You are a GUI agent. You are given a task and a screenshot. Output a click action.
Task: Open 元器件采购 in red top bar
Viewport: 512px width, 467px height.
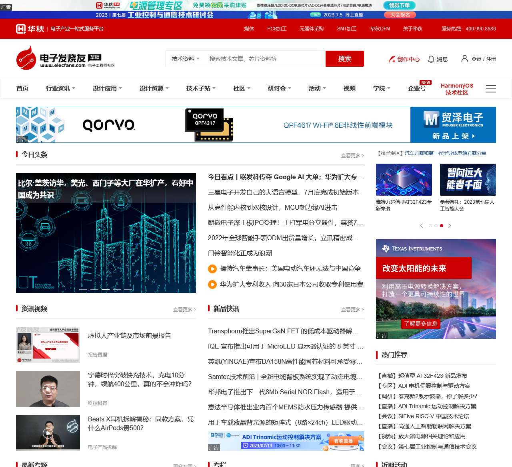311,29
